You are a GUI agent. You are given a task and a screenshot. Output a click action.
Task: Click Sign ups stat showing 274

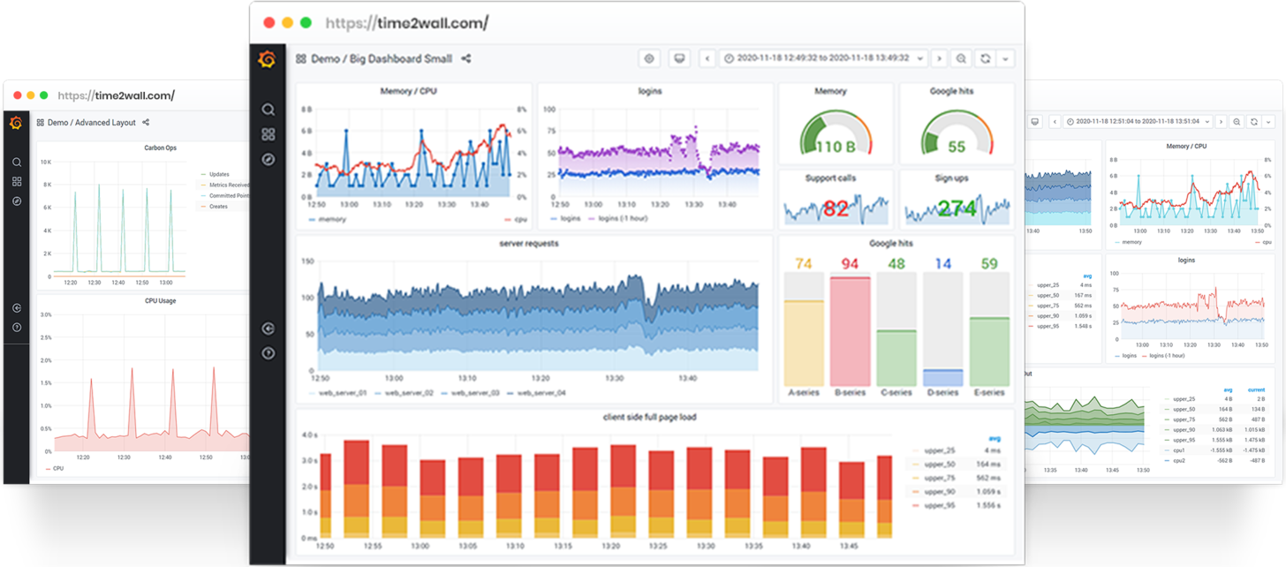(957, 209)
